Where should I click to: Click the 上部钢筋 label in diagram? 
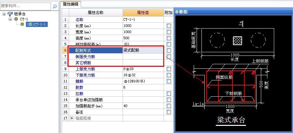tap(260, 61)
